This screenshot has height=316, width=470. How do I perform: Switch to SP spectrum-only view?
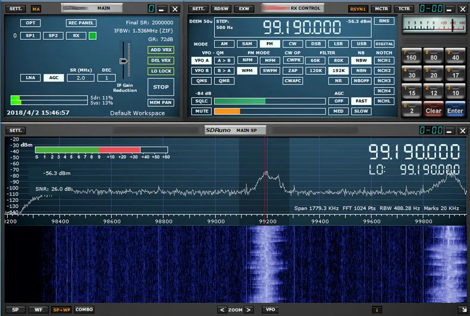[15, 309]
